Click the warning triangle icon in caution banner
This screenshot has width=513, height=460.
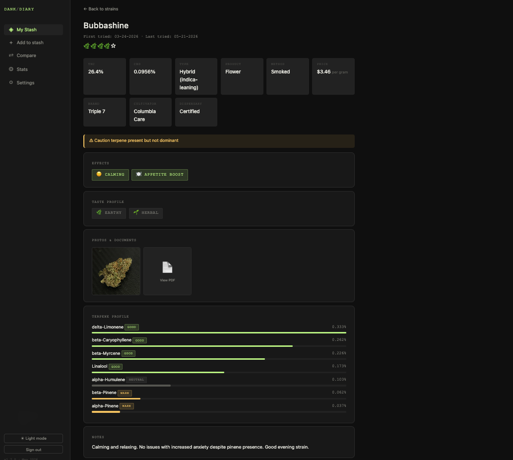tap(91, 140)
